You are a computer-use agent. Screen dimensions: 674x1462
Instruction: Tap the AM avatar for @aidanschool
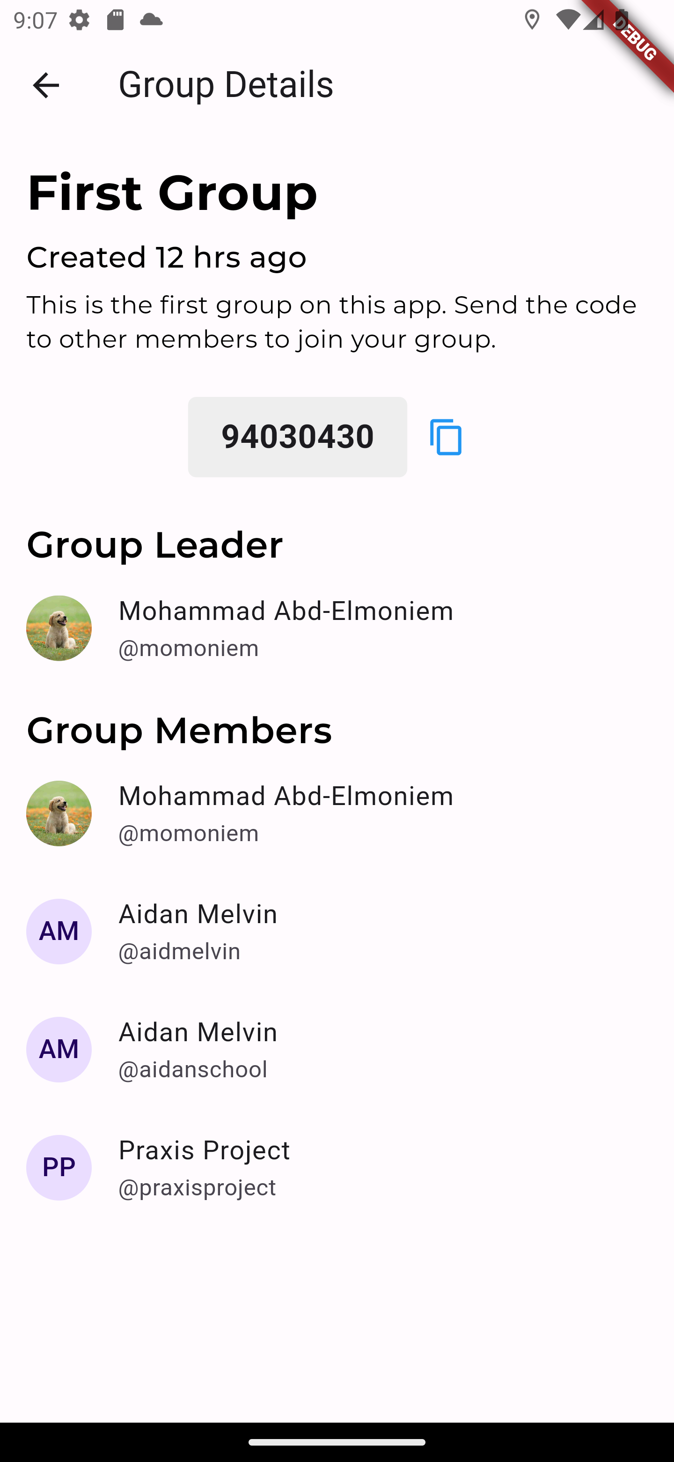59,1049
